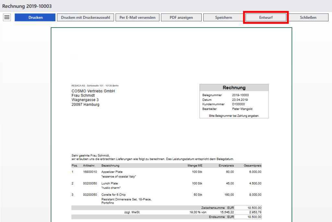Click the invoice date 23.04.2019
Image resolution: width=332 pixels, height=222 pixels.
tap(240, 100)
